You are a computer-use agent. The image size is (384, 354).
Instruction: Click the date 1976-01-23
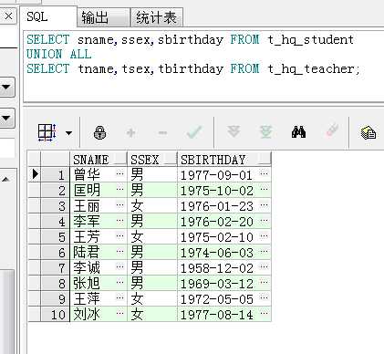point(216,206)
